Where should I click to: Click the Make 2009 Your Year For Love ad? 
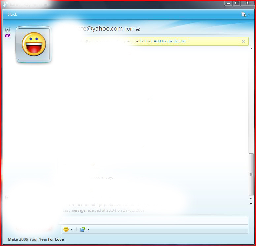click(36, 239)
